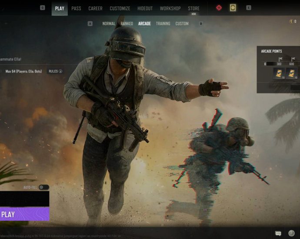Toggle the AUTO-FILL switch

44,187
